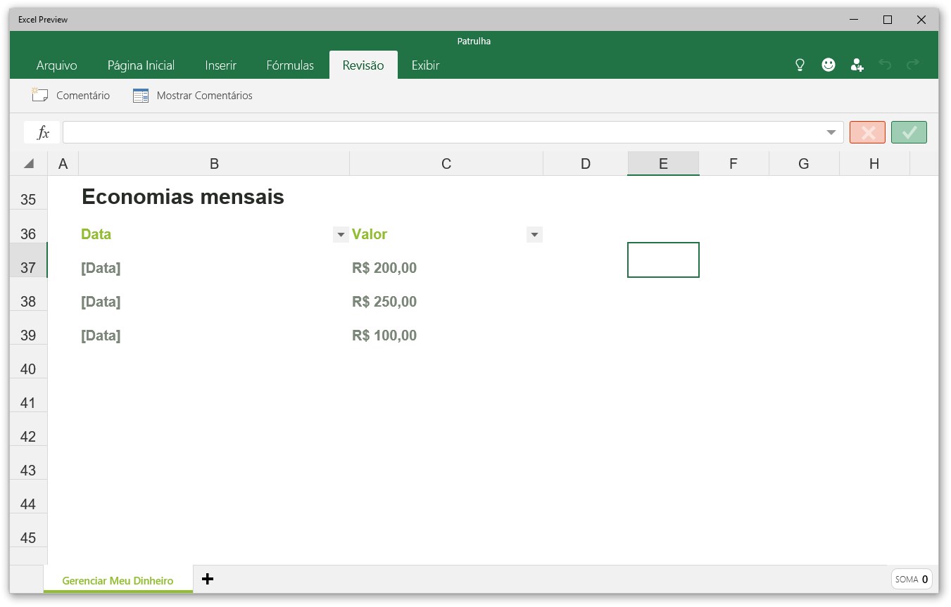This screenshot has width=951, height=607.
Task: Confirm entry with the green checkmark icon
Action: tap(909, 132)
